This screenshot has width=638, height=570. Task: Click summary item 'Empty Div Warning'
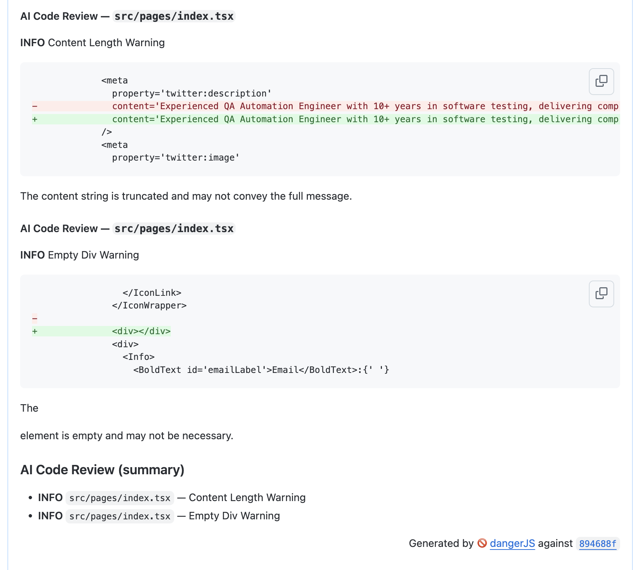[x=234, y=516]
